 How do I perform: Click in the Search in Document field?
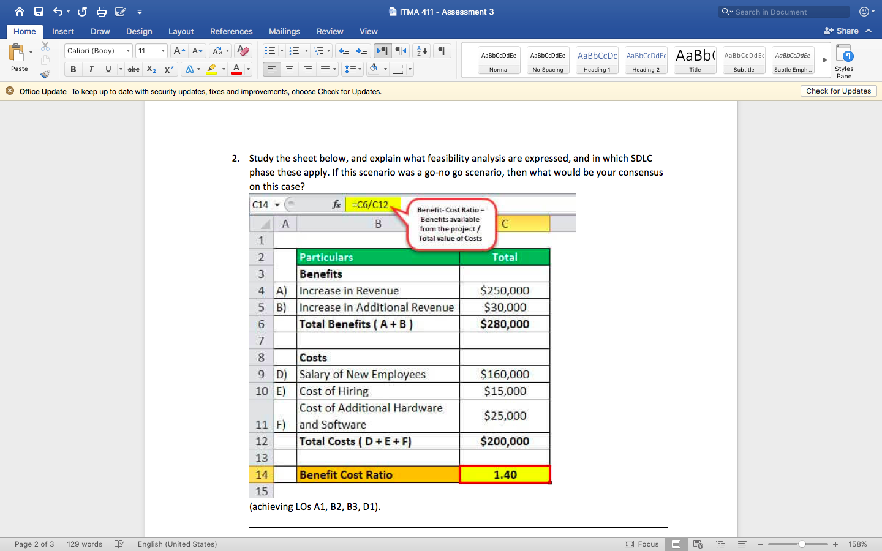tap(784, 12)
